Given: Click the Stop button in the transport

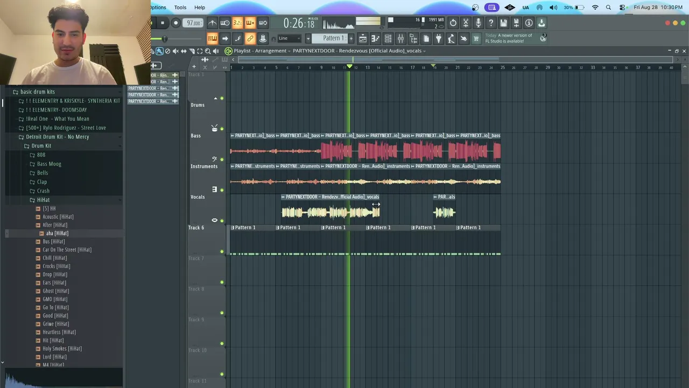Looking at the screenshot, I should point(162,23).
